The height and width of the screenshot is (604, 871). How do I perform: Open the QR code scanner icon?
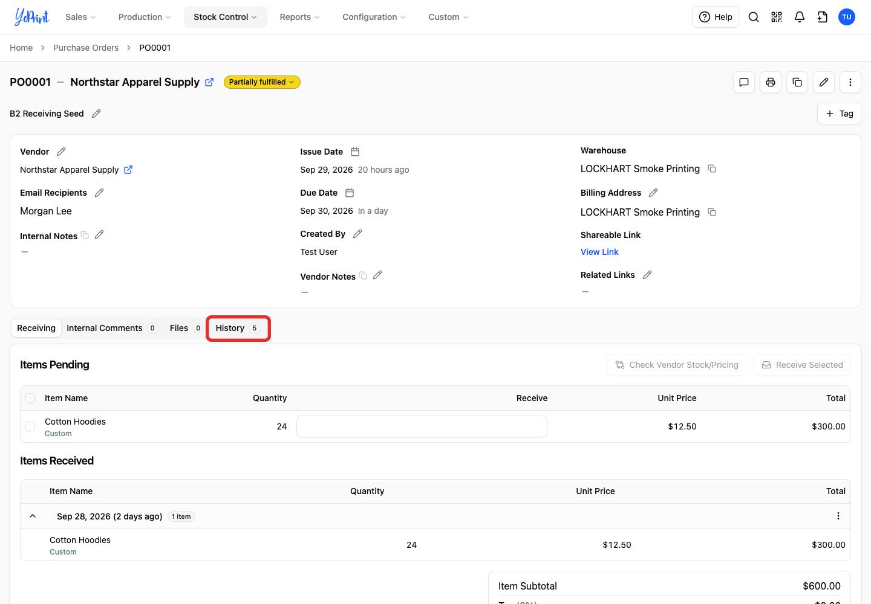click(777, 17)
